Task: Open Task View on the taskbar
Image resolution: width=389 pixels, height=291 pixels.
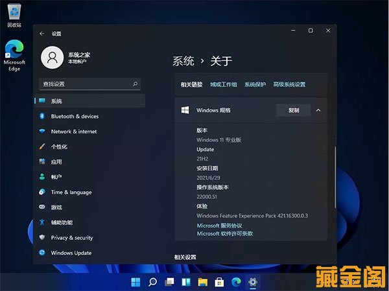Action: [x=169, y=282]
